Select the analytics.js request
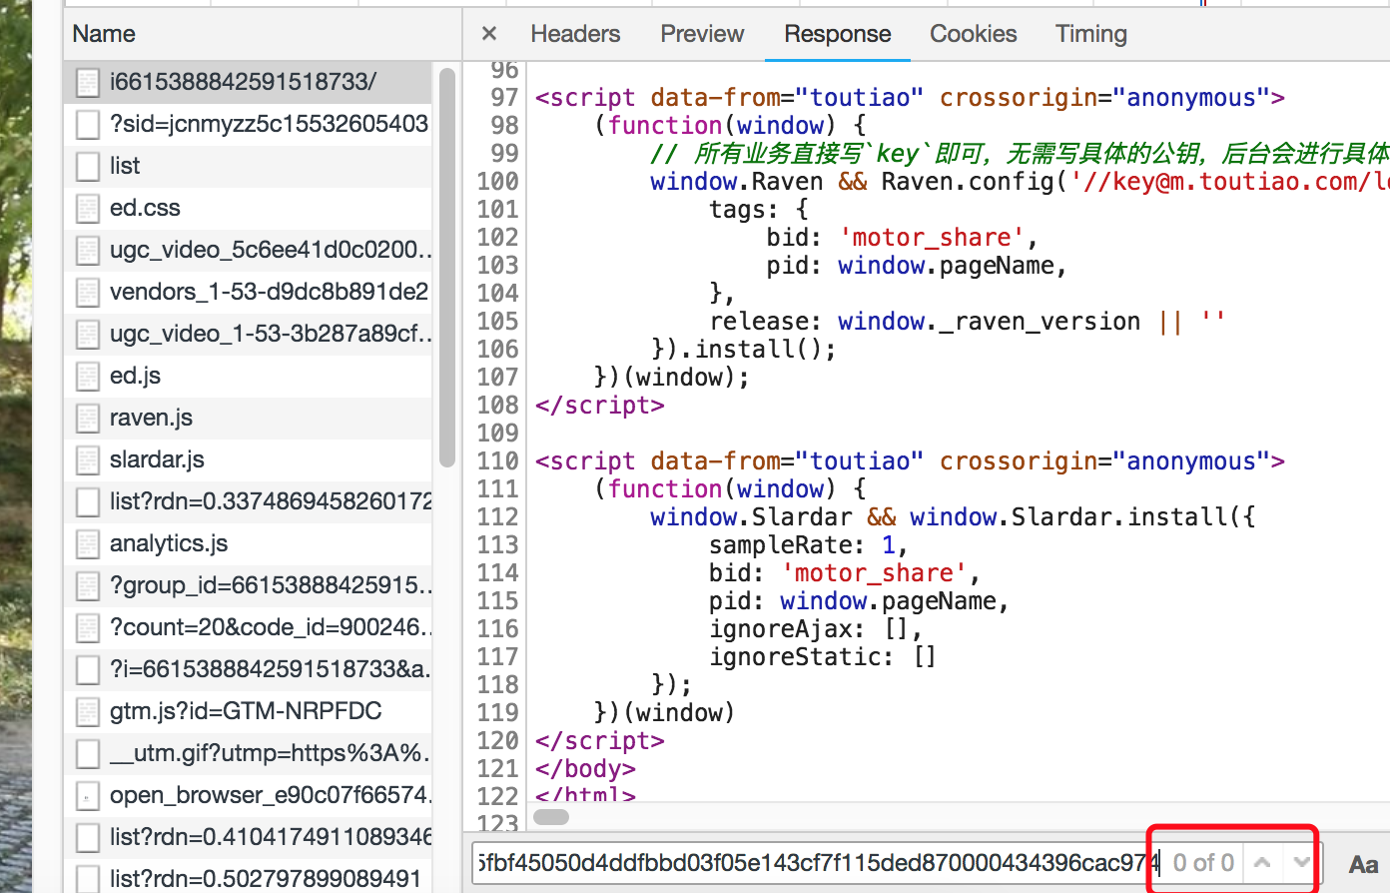The image size is (1390, 893). tap(248, 543)
